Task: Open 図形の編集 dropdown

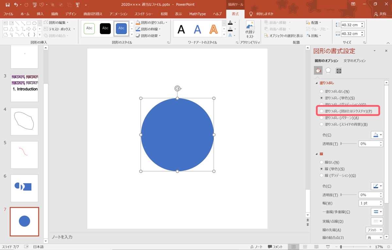Action: coord(56,23)
